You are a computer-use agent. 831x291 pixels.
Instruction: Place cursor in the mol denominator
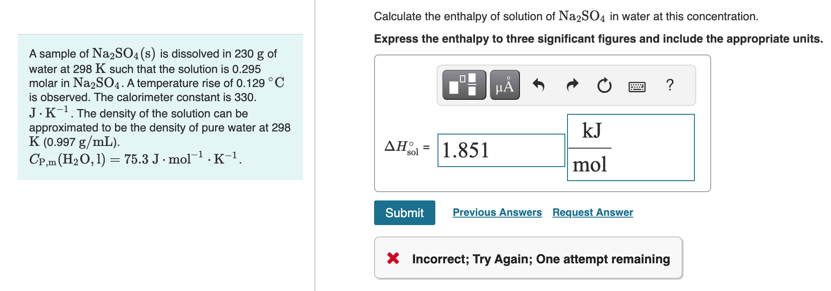tap(590, 165)
